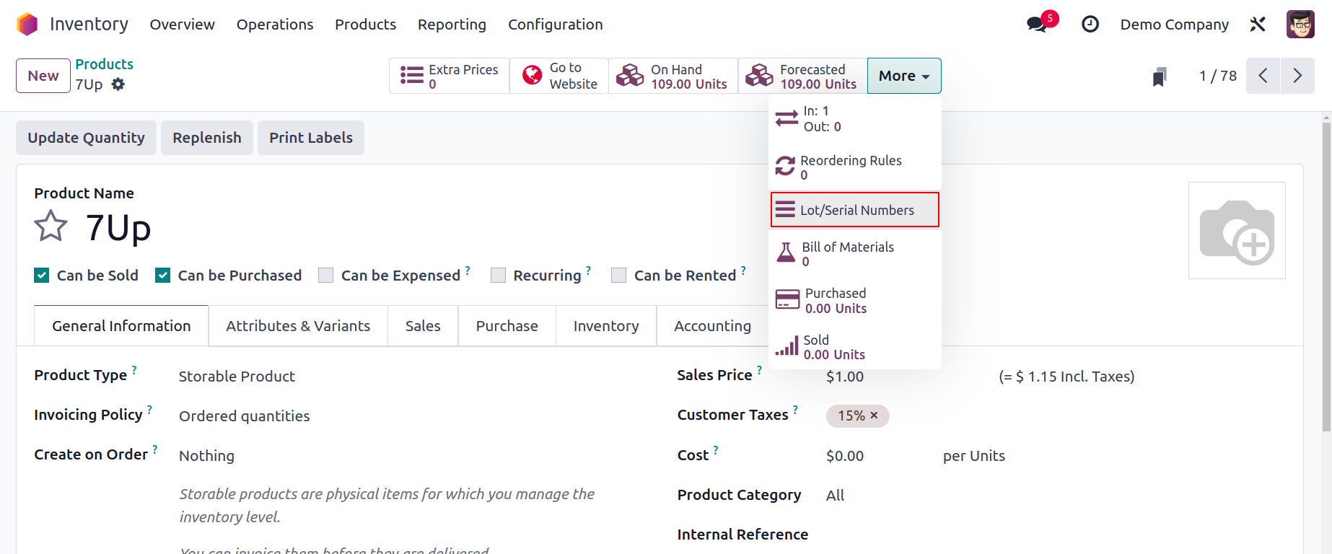This screenshot has height=554, width=1332.
Task: Toggle the Can be Purchased checkbox
Action: [163, 276]
